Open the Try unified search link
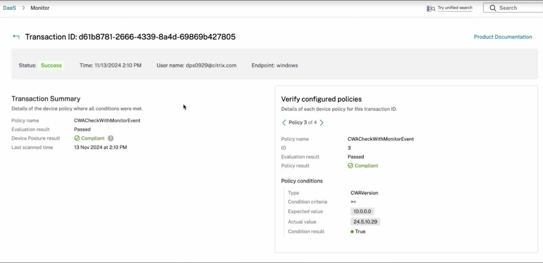543x263 pixels. pyautogui.click(x=455, y=8)
